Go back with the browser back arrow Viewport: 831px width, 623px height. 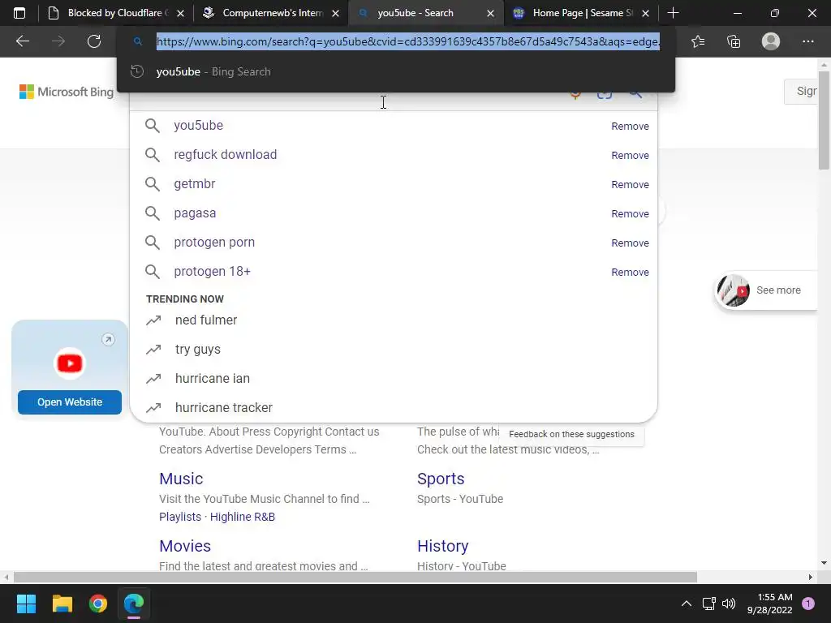coord(23,41)
